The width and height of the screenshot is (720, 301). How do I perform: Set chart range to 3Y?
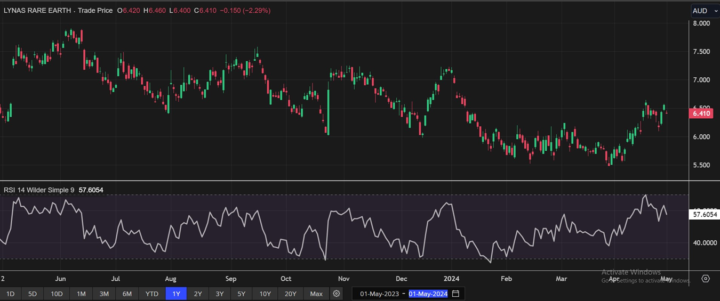click(220, 294)
